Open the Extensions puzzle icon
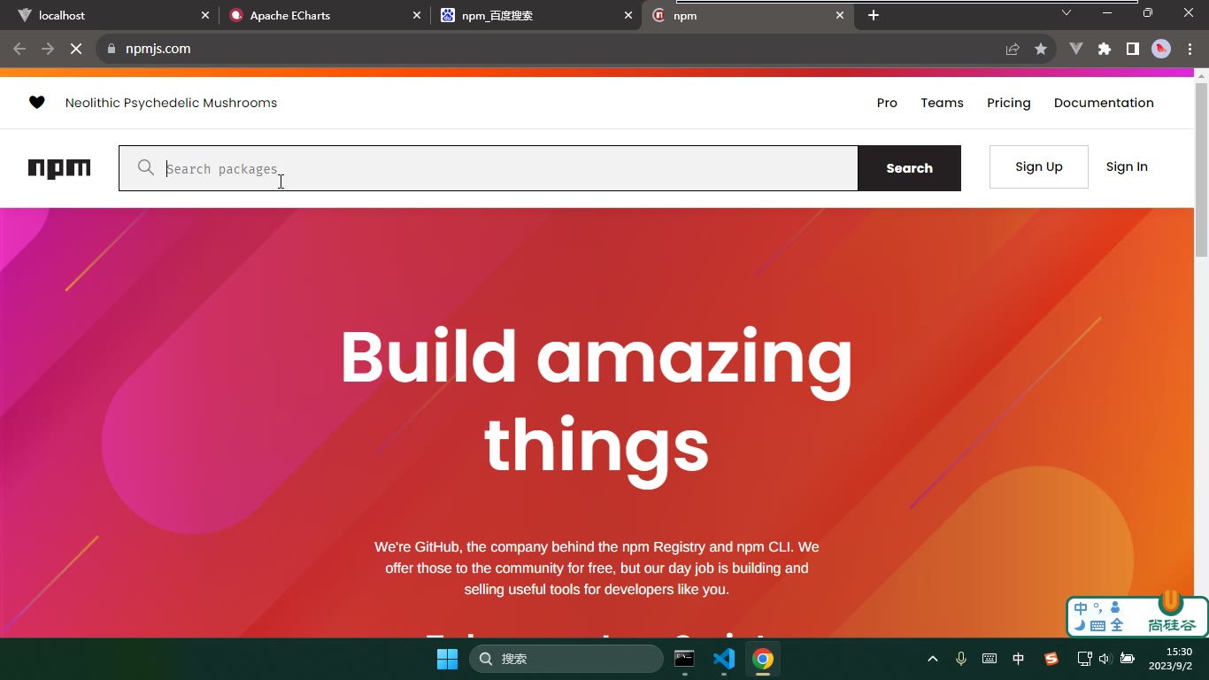The height and width of the screenshot is (680, 1209). [1105, 49]
